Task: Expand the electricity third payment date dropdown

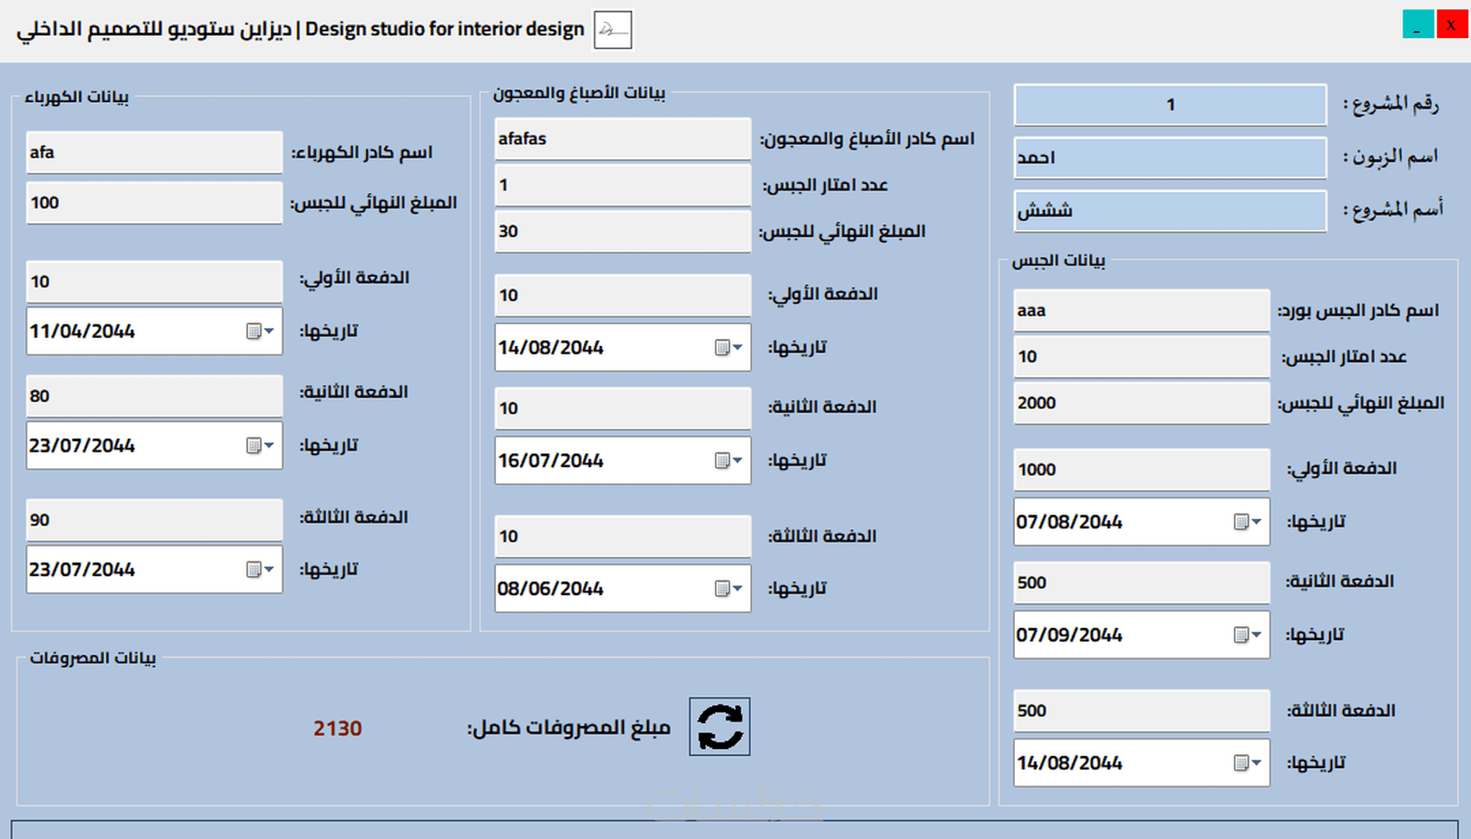Action: pos(260,569)
